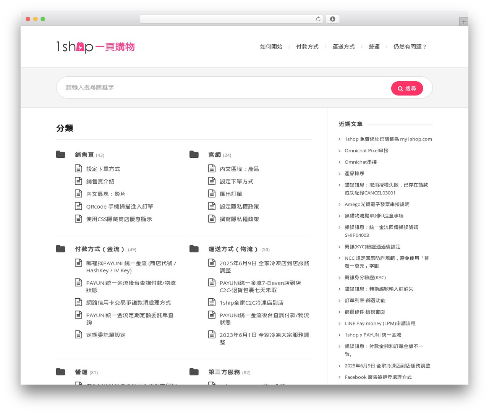Open the 如何開始 menu item

point(271,47)
